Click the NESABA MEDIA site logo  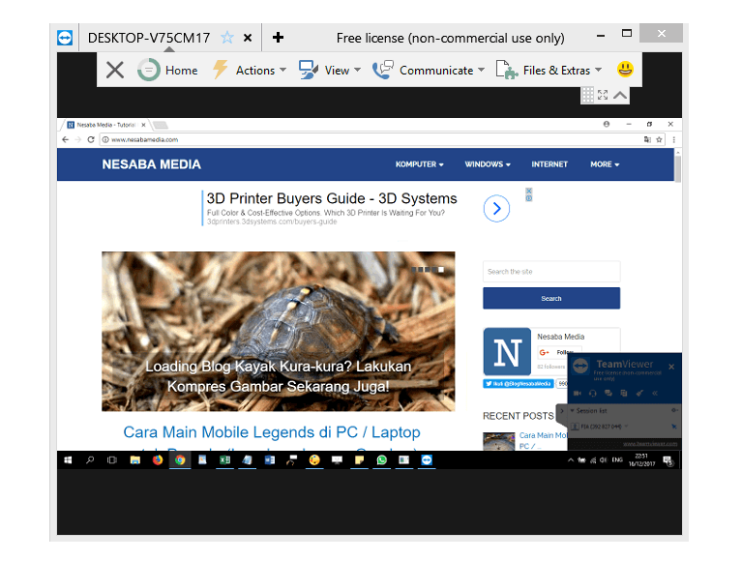pyautogui.click(x=152, y=164)
